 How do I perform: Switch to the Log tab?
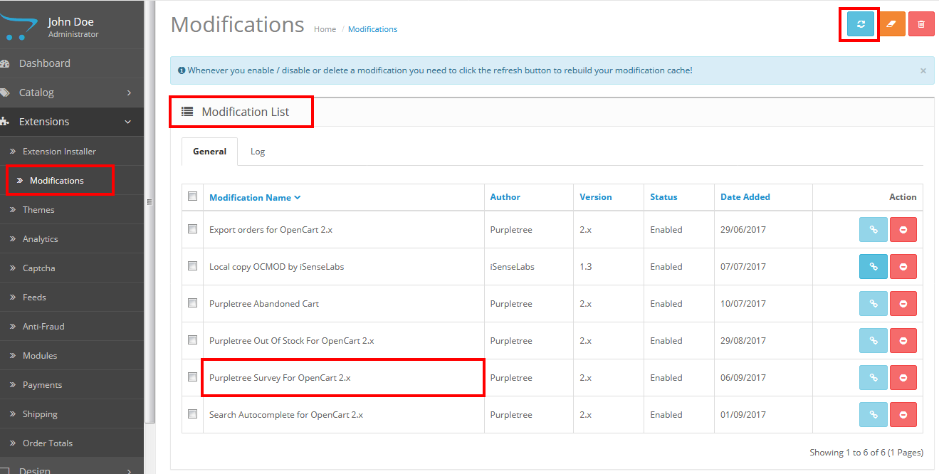[x=258, y=152]
